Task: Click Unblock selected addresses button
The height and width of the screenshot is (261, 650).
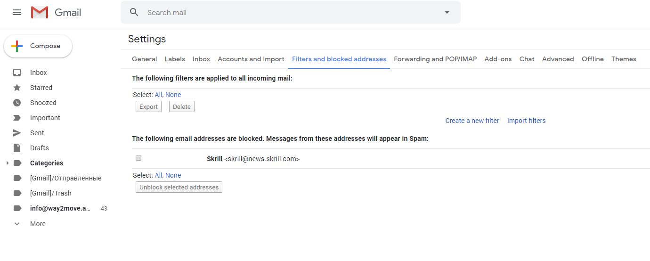Action: [179, 187]
